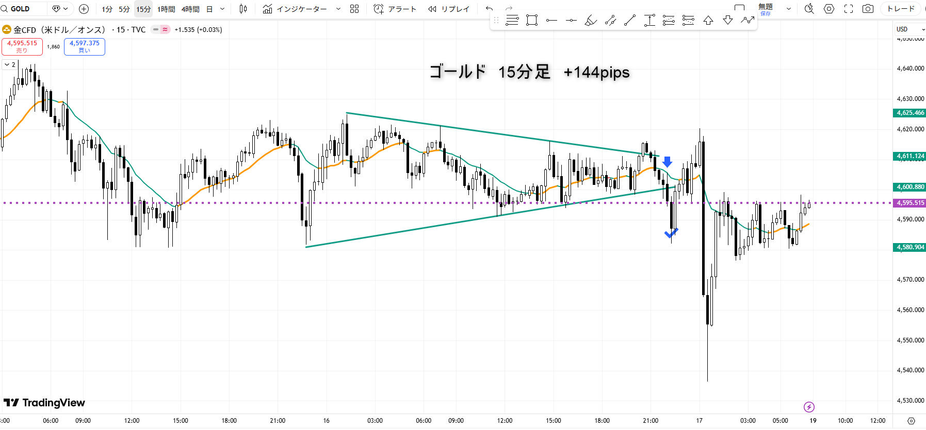The width and height of the screenshot is (926, 430).
Task: Collapse the indicator legend showing 2
Action: (10, 65)
